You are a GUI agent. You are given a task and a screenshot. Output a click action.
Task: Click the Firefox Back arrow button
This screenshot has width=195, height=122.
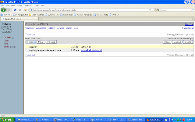[x=3, y=10]
